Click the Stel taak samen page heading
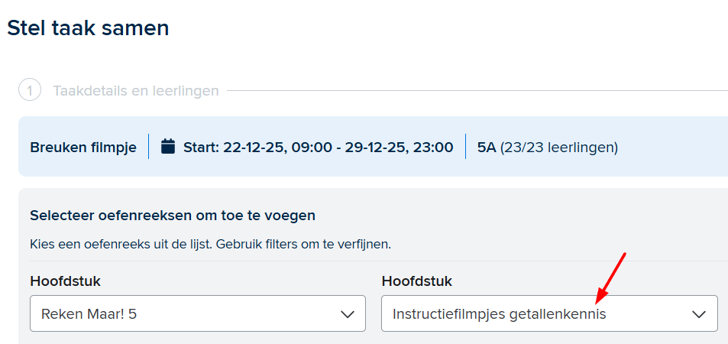728x344 pixels. pos(88,28)
